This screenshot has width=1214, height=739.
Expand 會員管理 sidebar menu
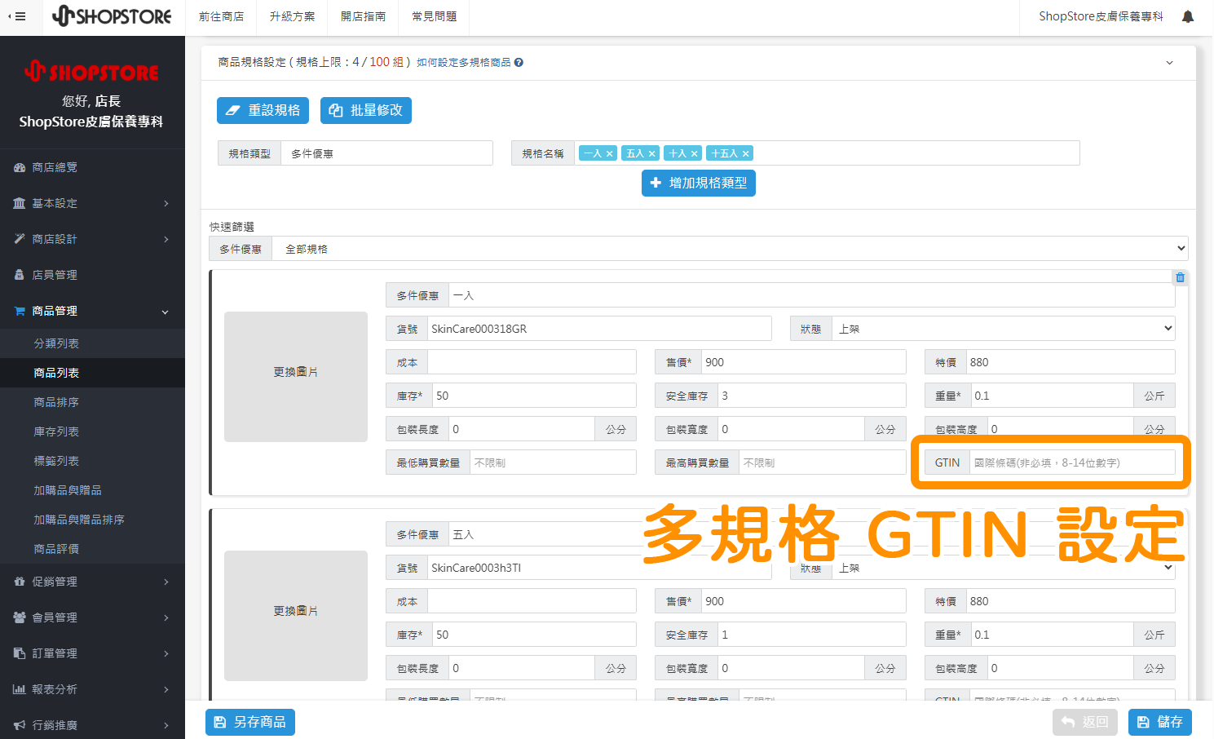pos(92,617)
